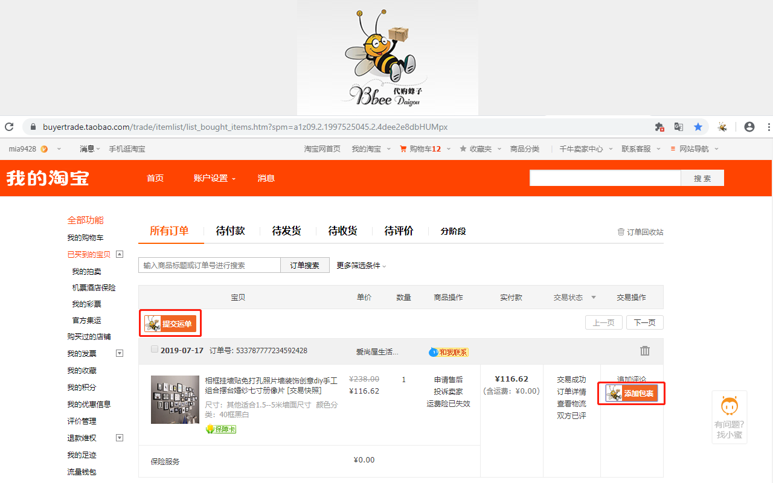This screenshot has height=483, width=773.
Task: Click the 商品分类 link
Action: click(x=525, y=149)
